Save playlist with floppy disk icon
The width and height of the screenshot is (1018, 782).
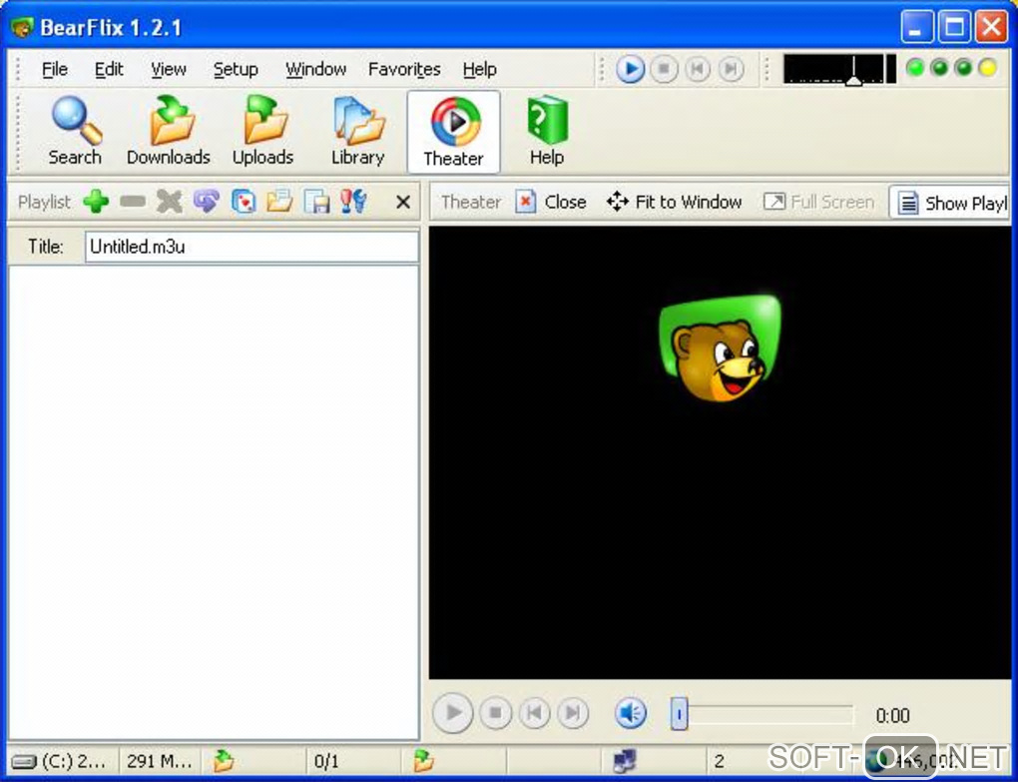click(x=316, y=202)
